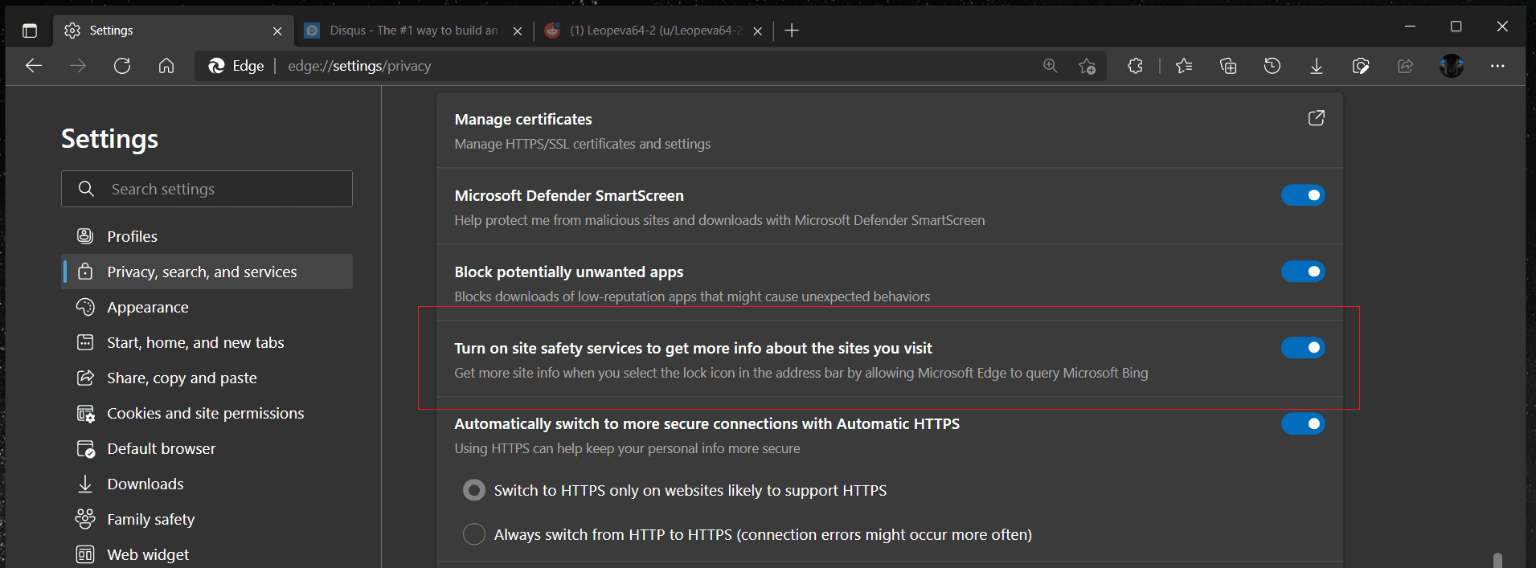This screenshot has height=568, width=1536.
Task: Toggle the site safety services switch
Action: (x=1303, y=348)
